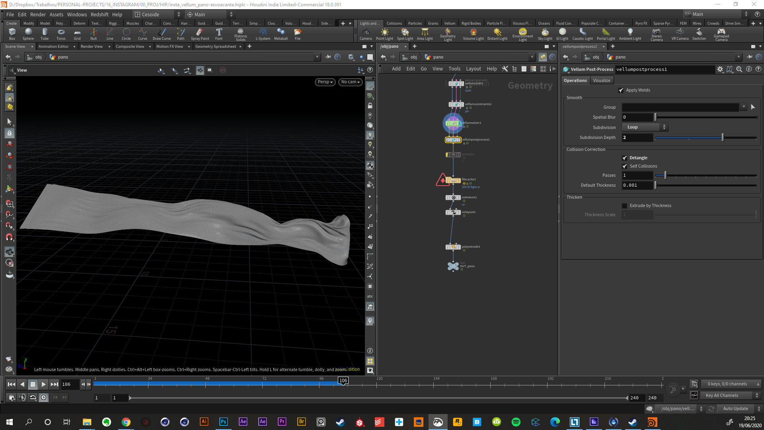The height and width of the screenshot is (430, 764).
Task: Expand the No cam camera dropdown
Action: tap(350, 82)
